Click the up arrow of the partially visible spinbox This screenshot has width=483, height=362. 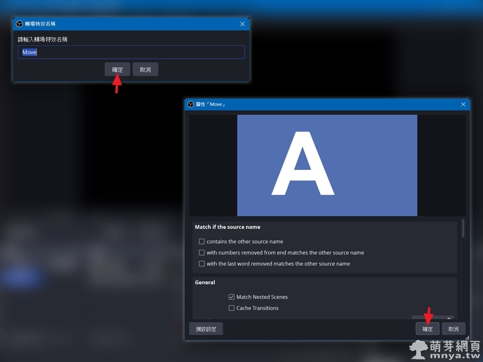[x=449, y=318]
